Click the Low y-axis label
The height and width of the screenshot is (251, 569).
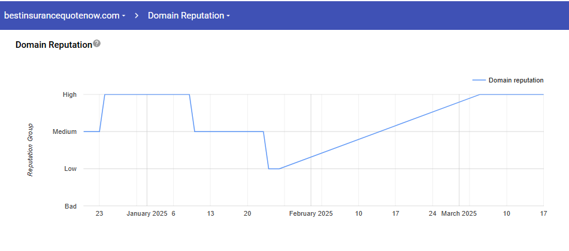pos(70,169)
